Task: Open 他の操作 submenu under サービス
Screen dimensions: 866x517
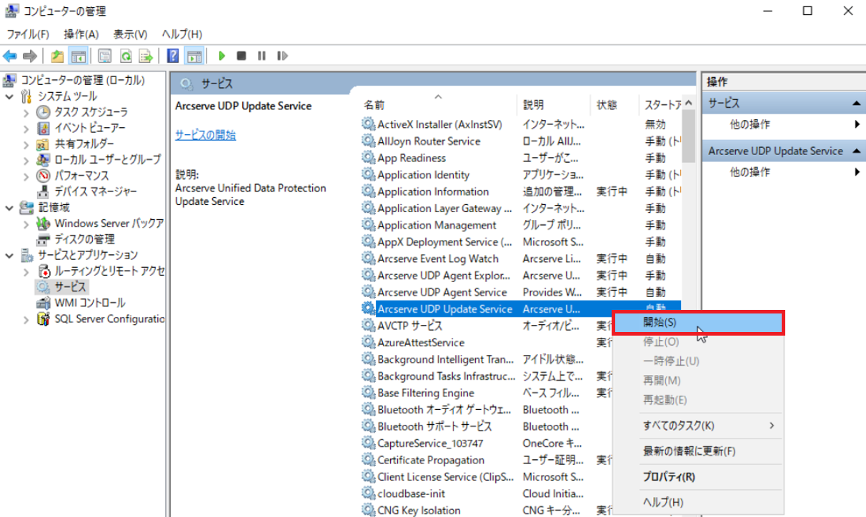Action: pyautogui.click(x=784, y=124)
